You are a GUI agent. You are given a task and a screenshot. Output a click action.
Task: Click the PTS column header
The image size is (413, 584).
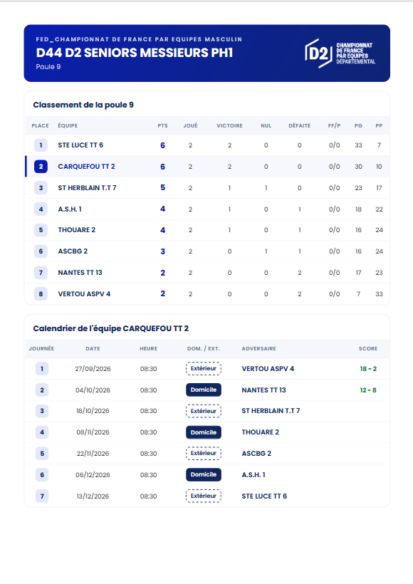[162, 125]
